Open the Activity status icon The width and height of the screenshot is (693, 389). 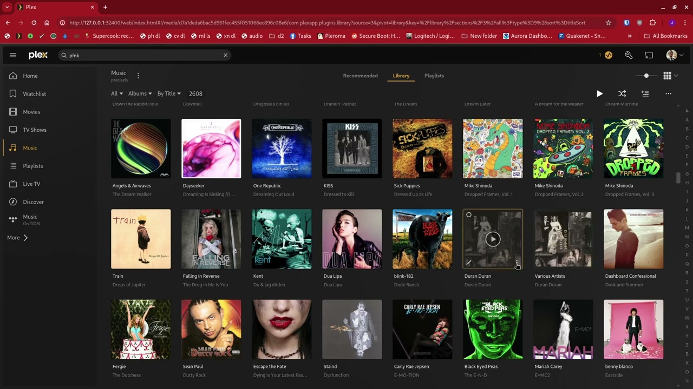pos(609,55)
